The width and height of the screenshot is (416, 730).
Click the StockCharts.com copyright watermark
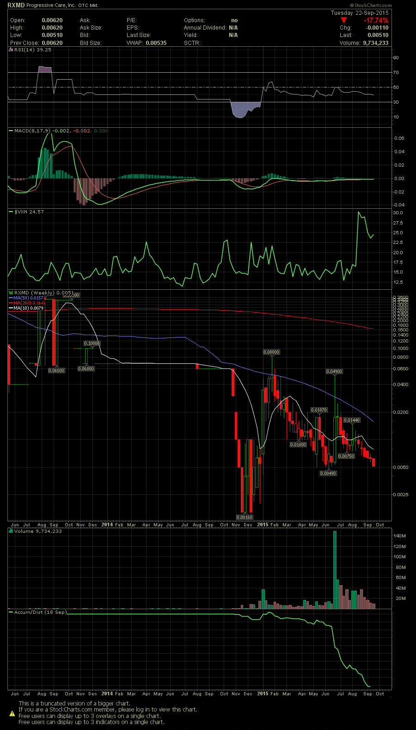click(x=369, y=6)
